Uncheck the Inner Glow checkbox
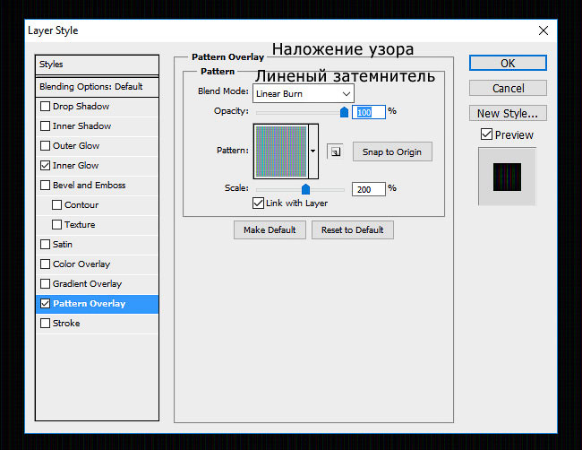 pos(45,165)
